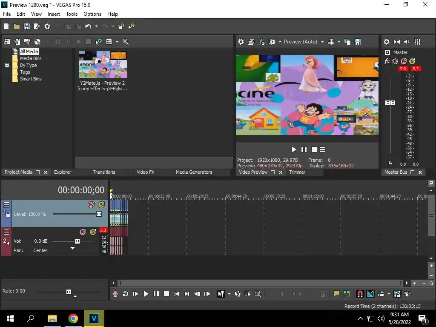Image resolution: width=436 pixels, height=327 pixels.
Task: Solo audio track 2
Action: 93,232
